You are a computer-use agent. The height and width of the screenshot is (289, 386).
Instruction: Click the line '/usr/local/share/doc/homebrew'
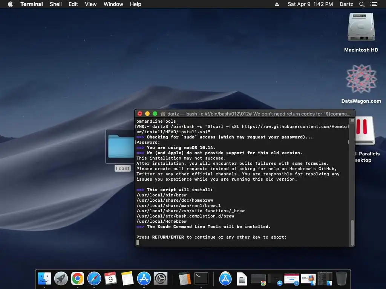[x=175, y=200]
